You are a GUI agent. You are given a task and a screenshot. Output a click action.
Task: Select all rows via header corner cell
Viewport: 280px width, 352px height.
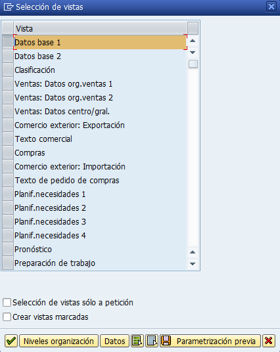click(x=8, y=28)
